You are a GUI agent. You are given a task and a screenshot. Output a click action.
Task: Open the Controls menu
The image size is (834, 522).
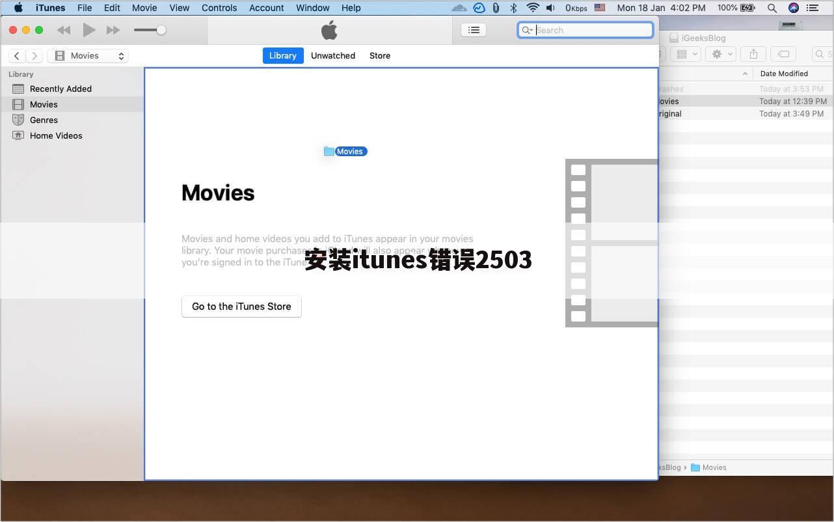click(x=219, y=8)
